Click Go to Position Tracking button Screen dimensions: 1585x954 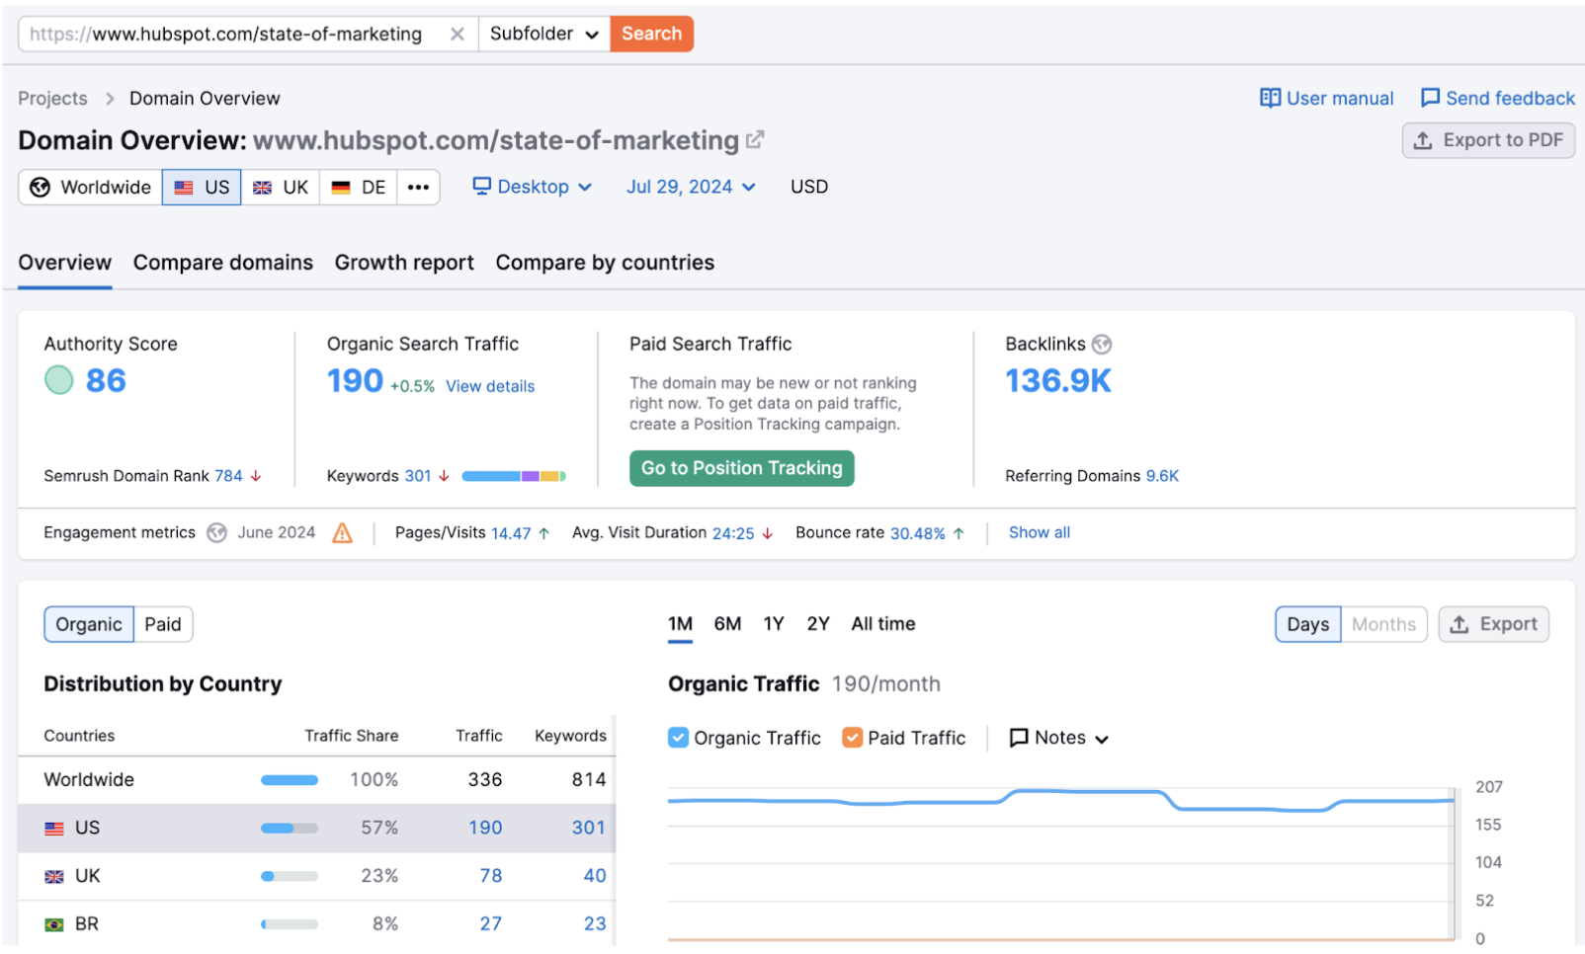[x=742, y=468]
